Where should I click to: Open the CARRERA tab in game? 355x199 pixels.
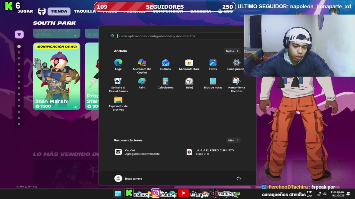coord(201,11)
